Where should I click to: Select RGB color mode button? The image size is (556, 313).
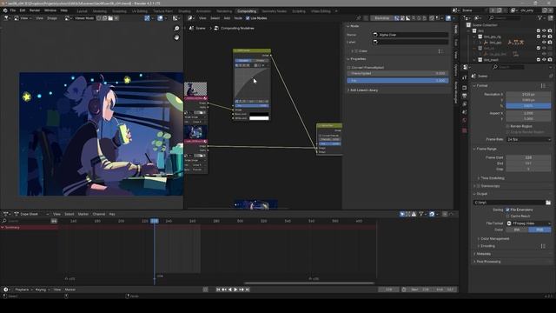539,230
